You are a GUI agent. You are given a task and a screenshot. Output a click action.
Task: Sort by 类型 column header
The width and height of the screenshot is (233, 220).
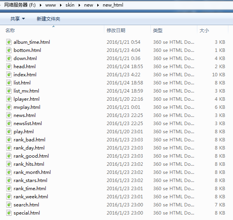click(158, 31)
